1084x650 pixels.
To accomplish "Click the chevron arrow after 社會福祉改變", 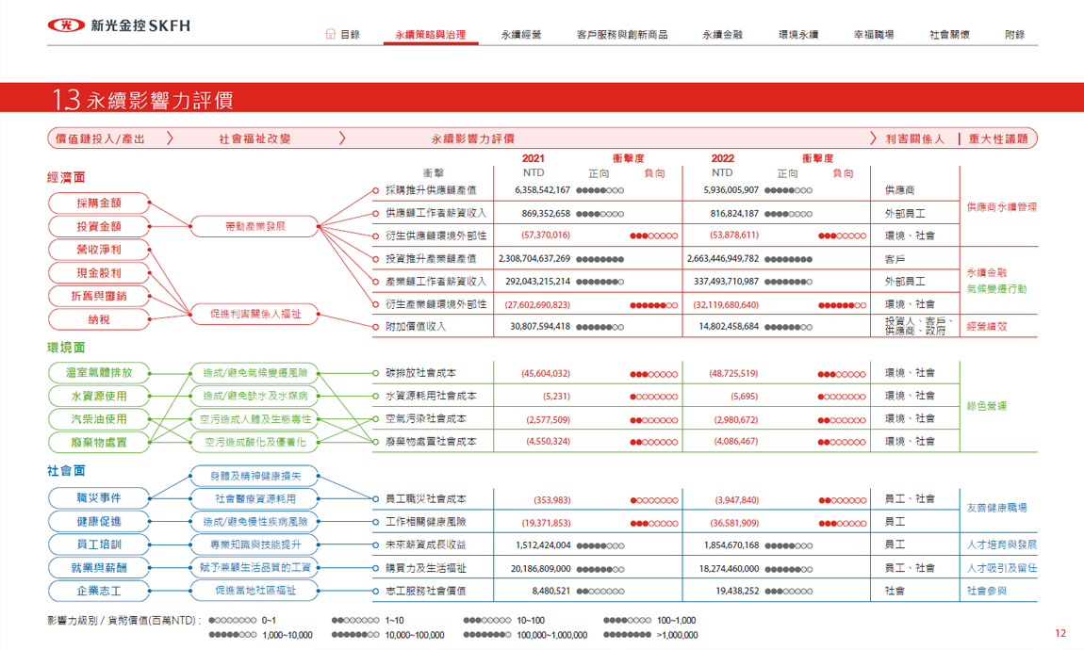I will coord(342,138).
